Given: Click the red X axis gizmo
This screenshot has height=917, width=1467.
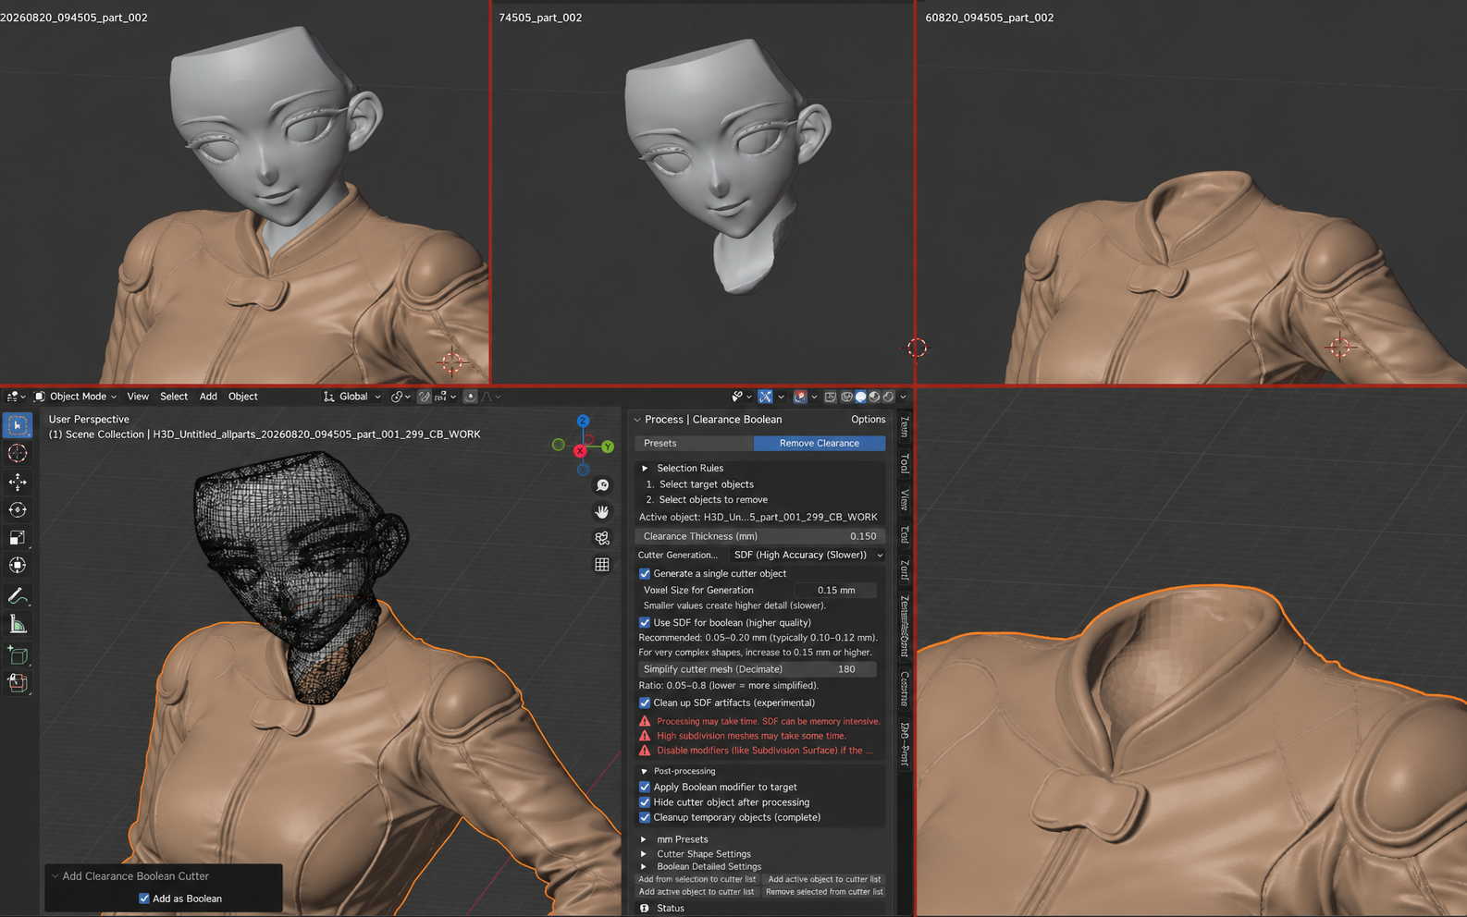Looking at the screenshot, I should [580, 451].
